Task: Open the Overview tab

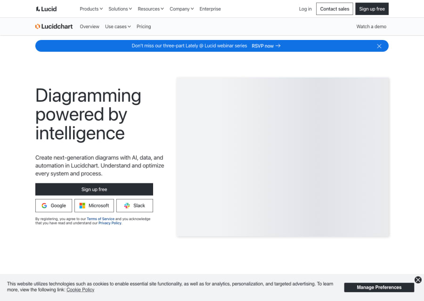Action: tap(90, 26)
